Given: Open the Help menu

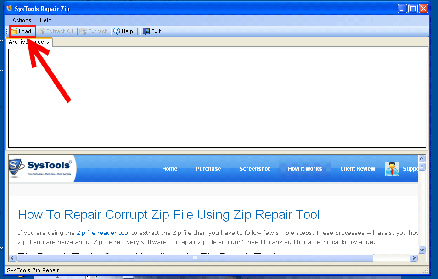Looking at the screenshot, I should (45, 20).
